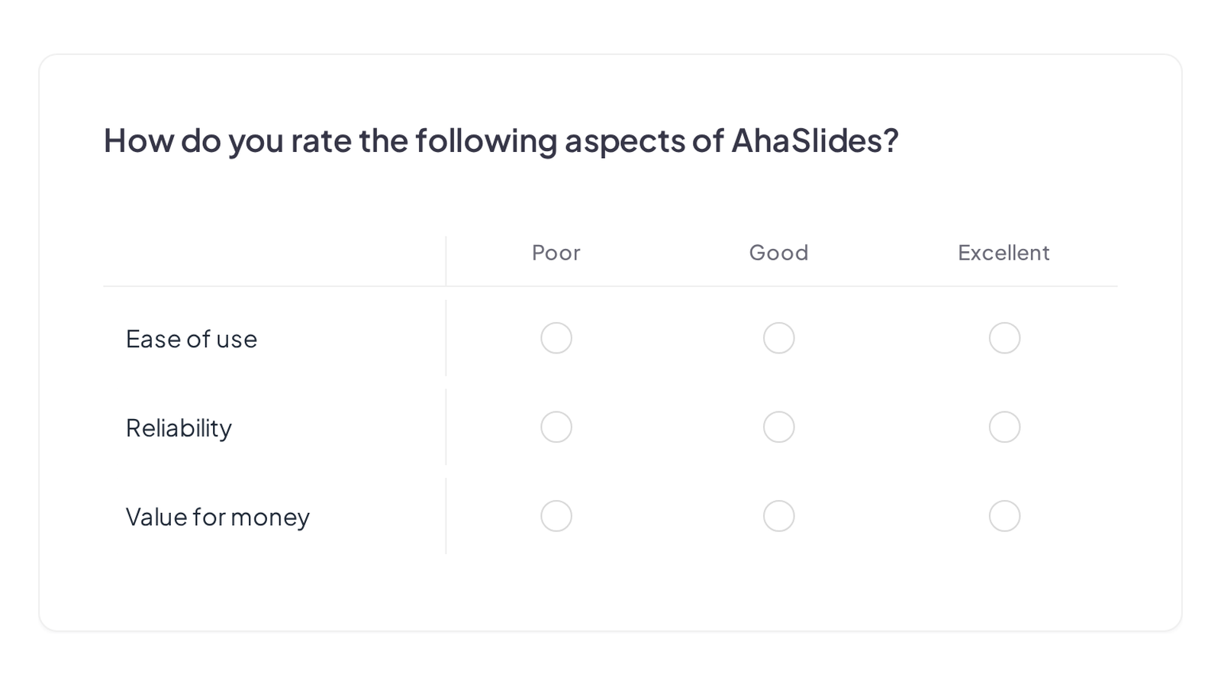This screenshot has width=1221, height=687.
Task: Select Good for Reliability
Action: [x=778, y=427]
